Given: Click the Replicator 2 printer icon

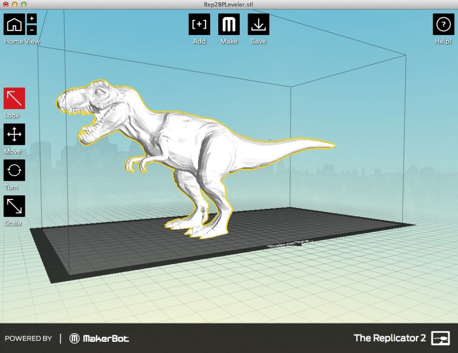Looking at the screenshot, I should 440,338.
